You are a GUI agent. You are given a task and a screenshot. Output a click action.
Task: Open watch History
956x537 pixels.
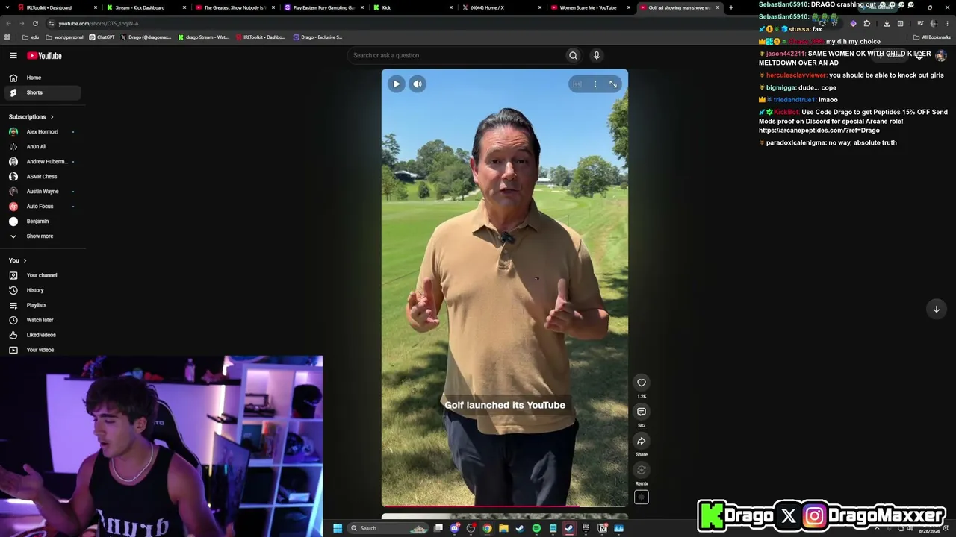(x=41, y=290)
